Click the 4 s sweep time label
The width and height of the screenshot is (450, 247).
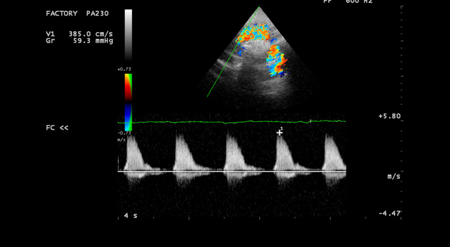(x=130, y=216)
